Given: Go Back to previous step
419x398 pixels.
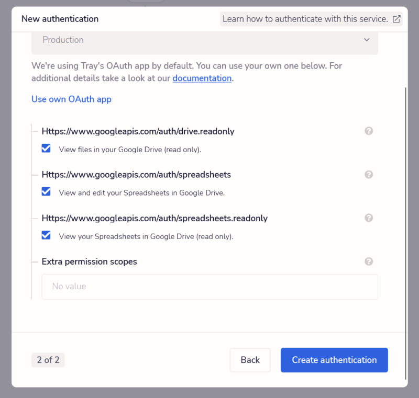Looking at the screenshot, I should [x=250, y=360].
